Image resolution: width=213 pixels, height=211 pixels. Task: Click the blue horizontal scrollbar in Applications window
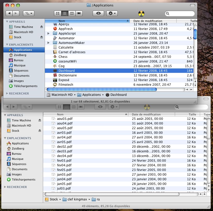102,89
